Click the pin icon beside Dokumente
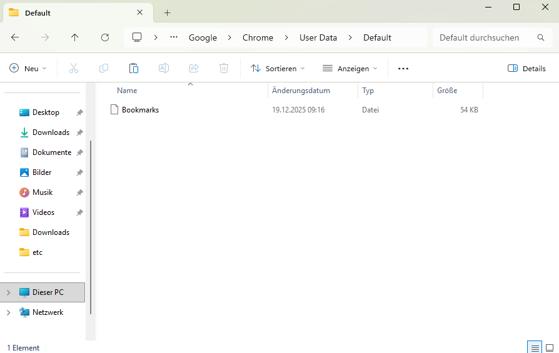 (x=79, y=152)
